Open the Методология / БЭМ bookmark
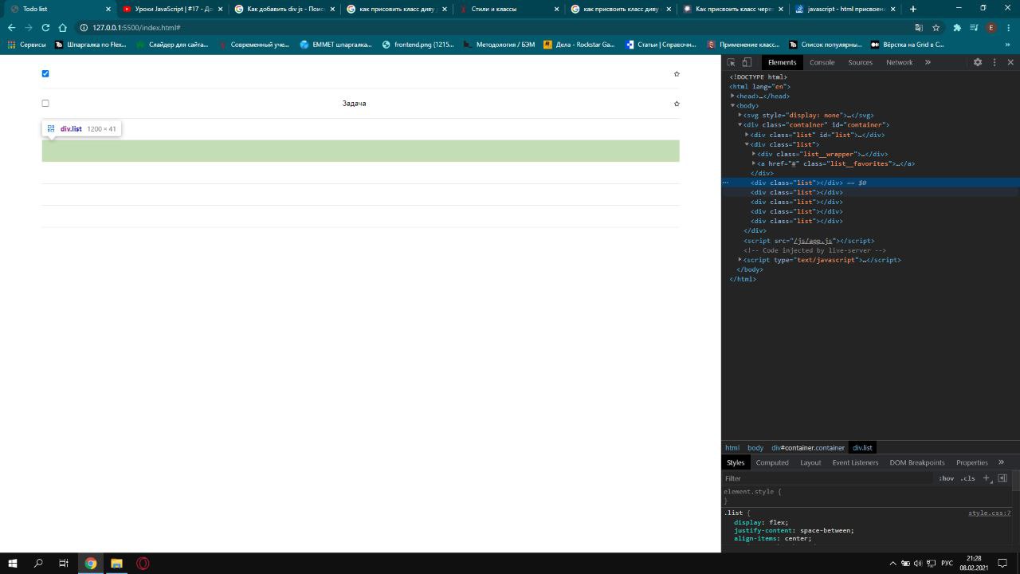Image resolution: width=1020 pixels, height=574 pixels. (498, 45)
